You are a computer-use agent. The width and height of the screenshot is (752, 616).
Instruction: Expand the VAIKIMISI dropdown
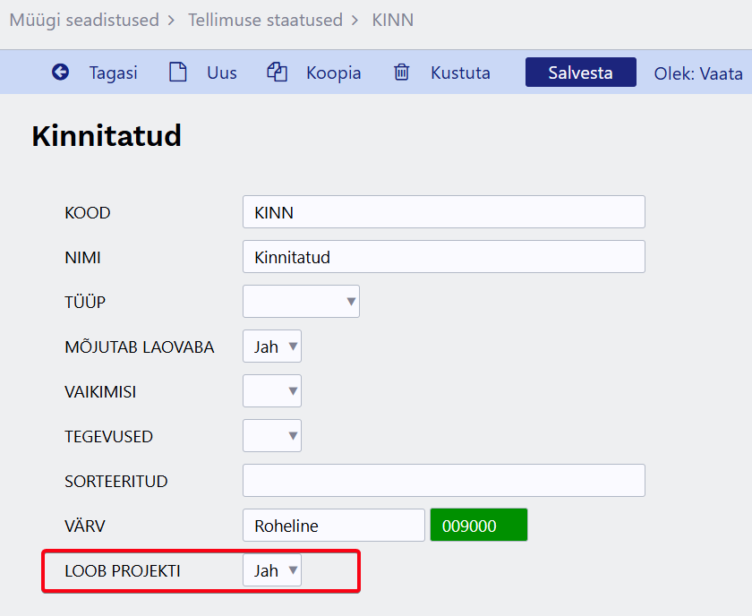click(272, 391)
